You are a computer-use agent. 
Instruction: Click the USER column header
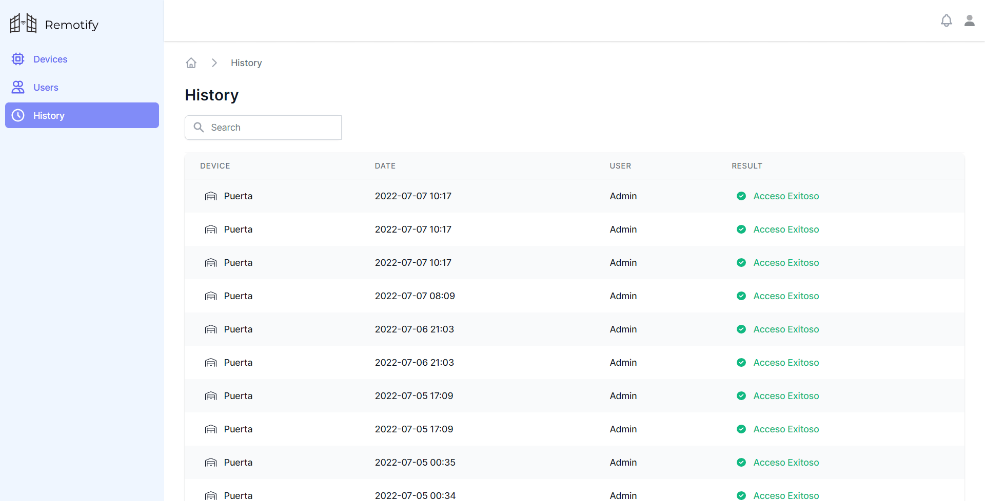click(620, 166)
